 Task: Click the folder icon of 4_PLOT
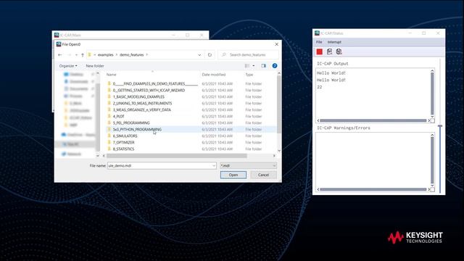[109, 116]
